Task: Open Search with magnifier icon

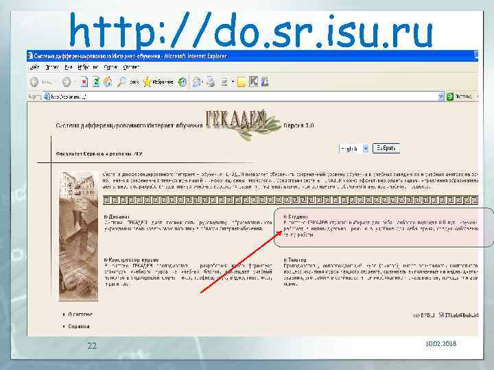Action: tap(121, 82)
